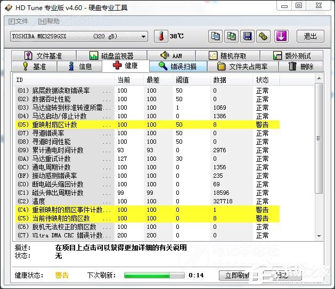Click the yellow 警告 health status text

click(62, 275)
